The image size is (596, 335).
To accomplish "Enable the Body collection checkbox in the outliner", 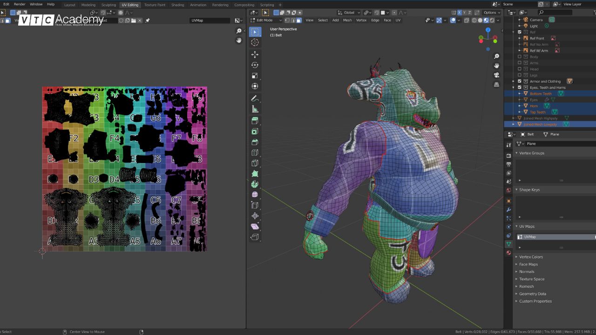I will tap(520, 56).
